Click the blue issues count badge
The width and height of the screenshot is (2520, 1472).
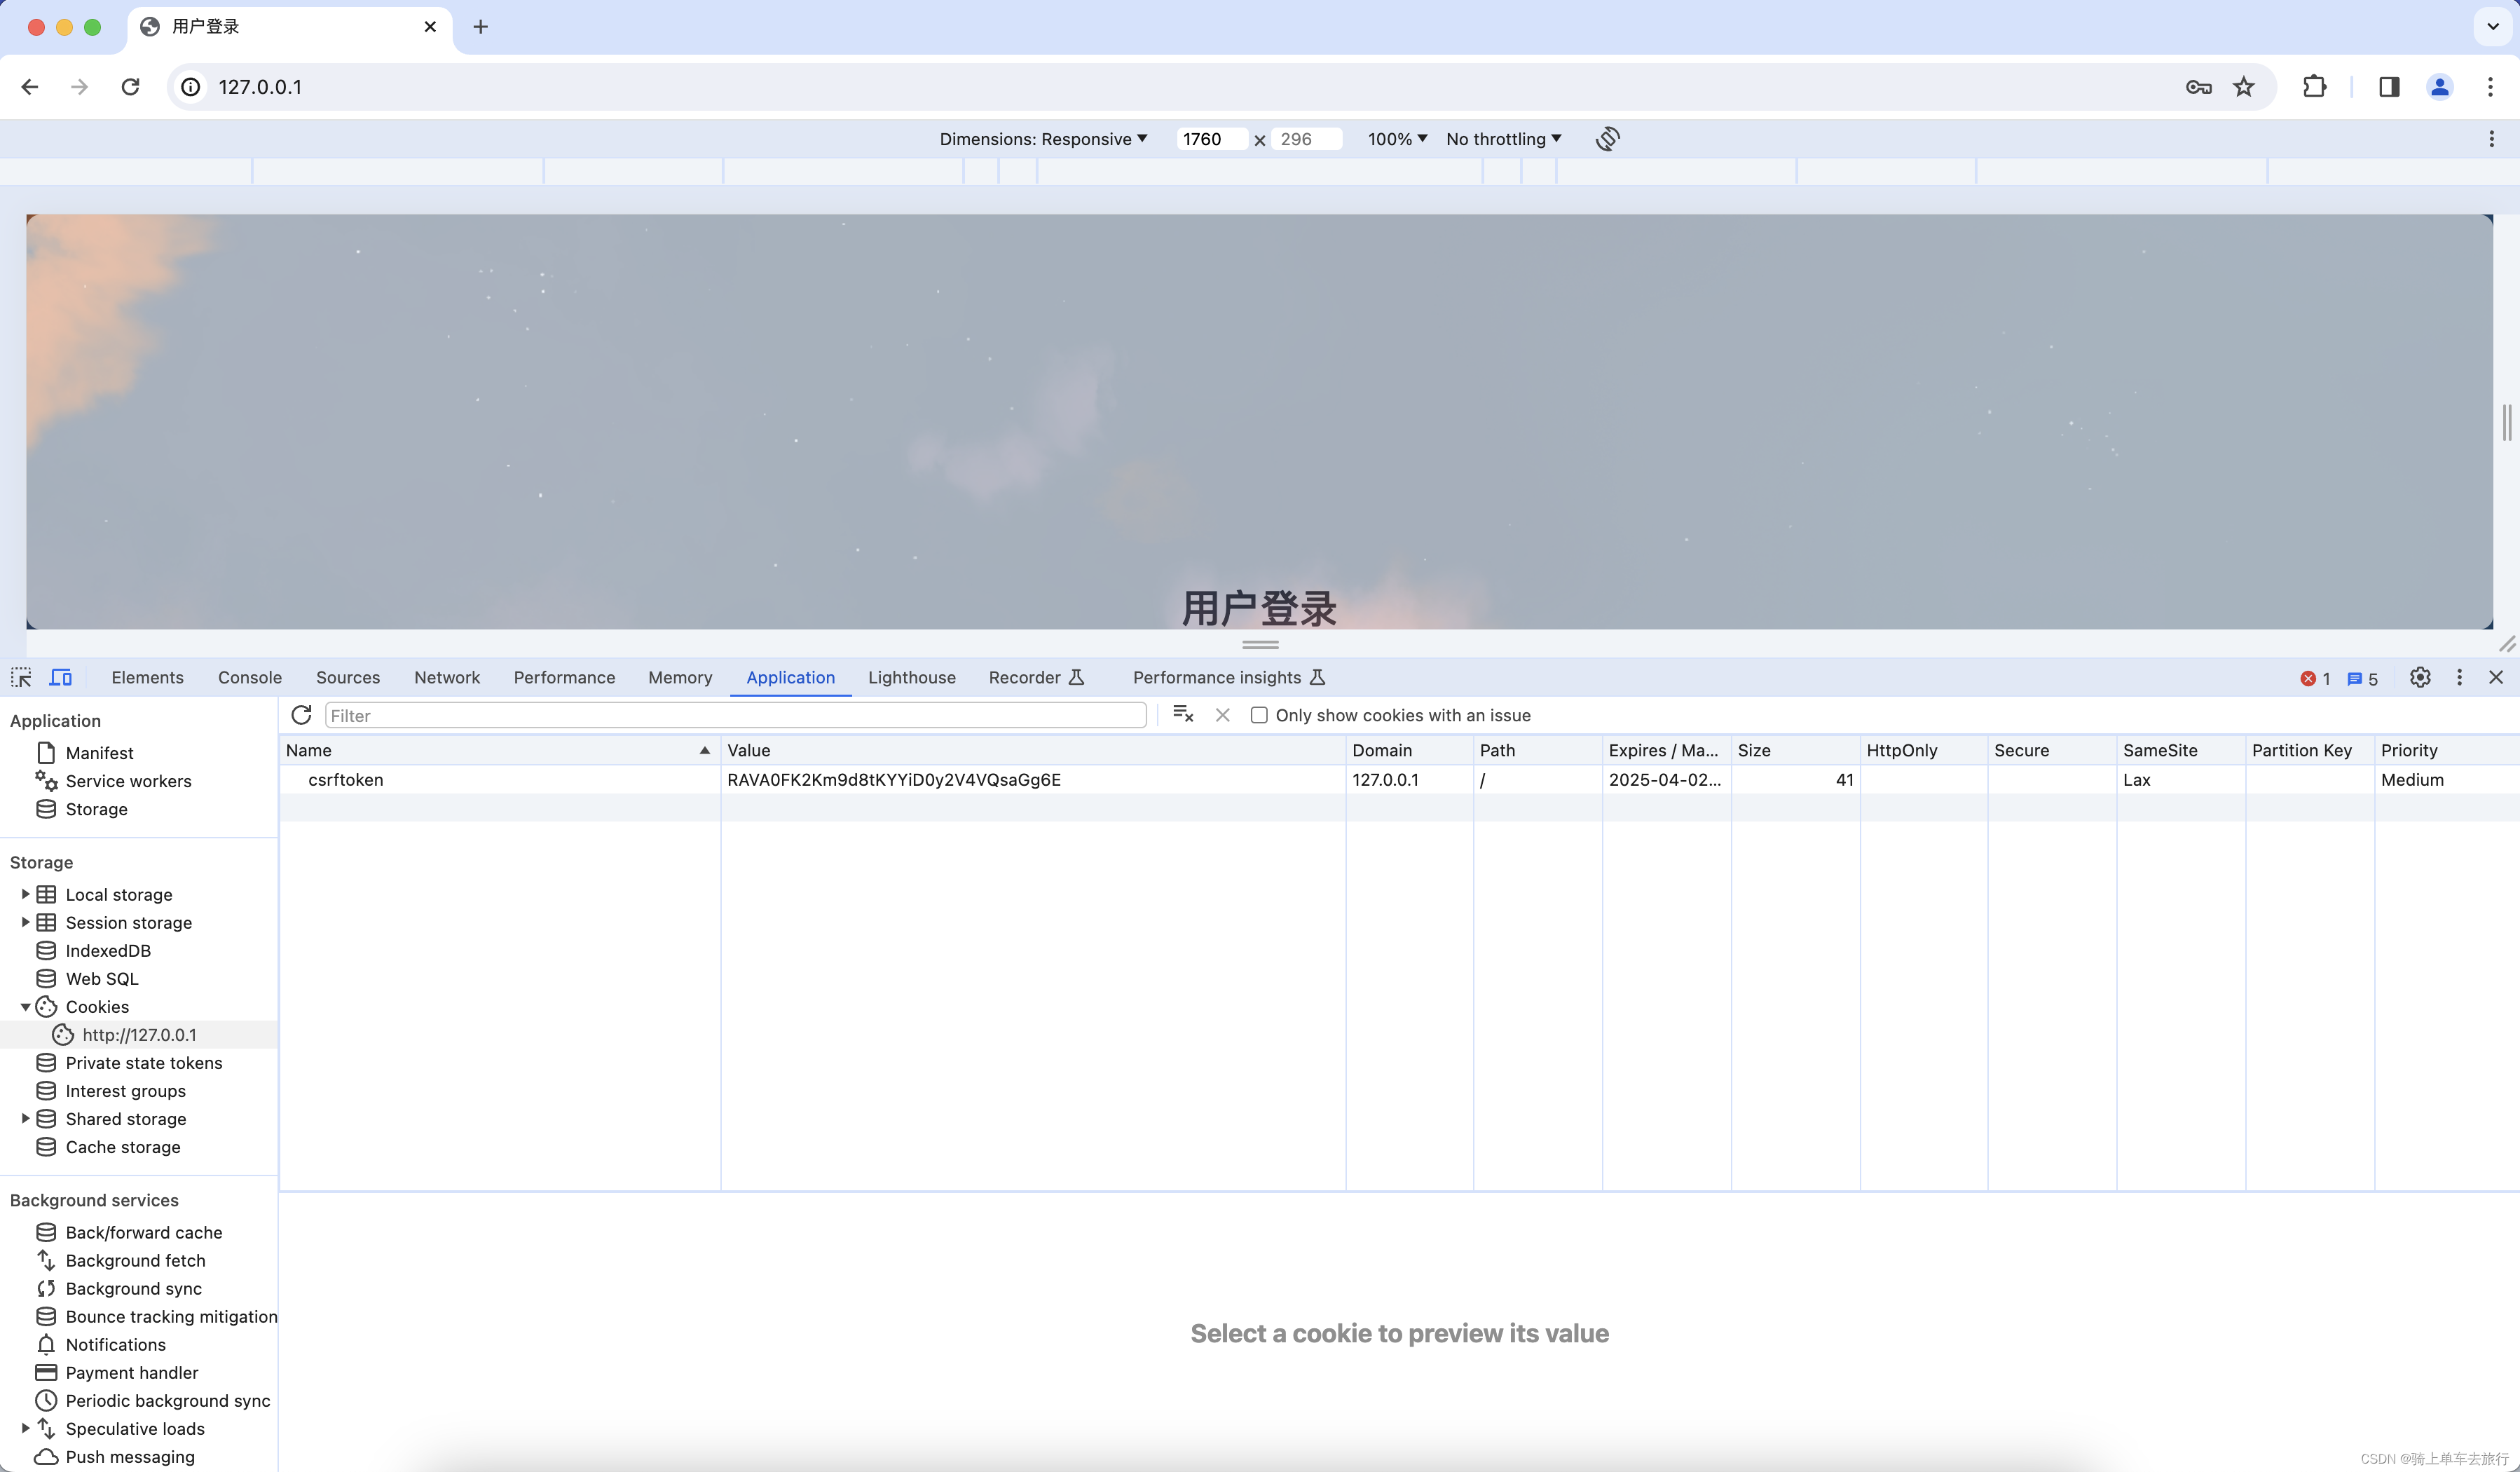click(x=2362, y=678)
